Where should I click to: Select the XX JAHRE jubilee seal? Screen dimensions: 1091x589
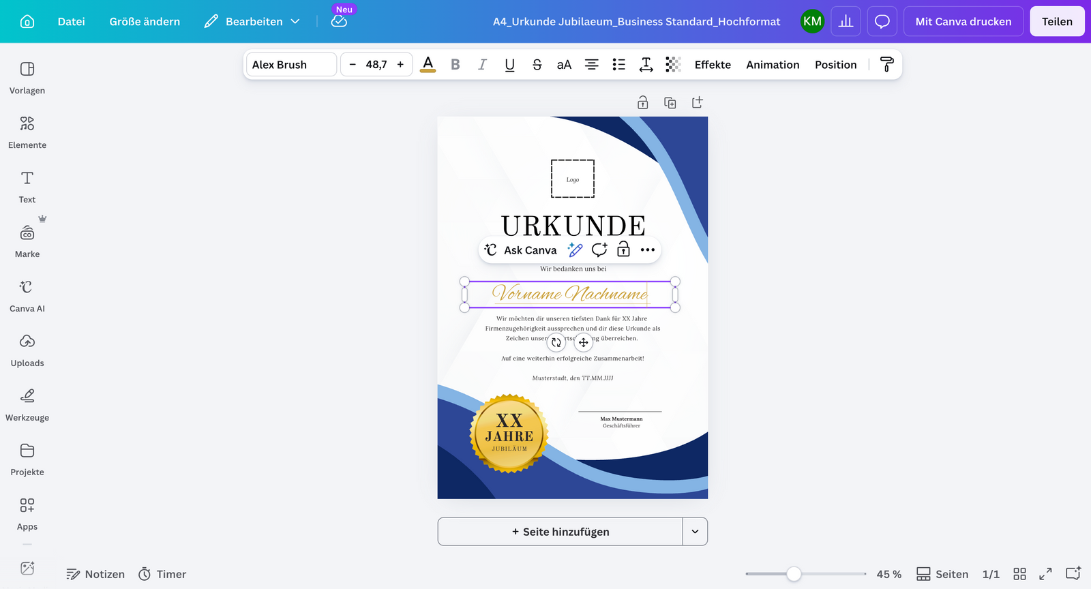pos(509,434)
